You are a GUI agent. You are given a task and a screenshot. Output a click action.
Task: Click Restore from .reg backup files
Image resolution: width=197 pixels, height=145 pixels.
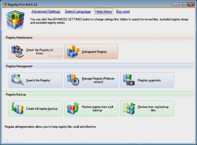(147, 108)
